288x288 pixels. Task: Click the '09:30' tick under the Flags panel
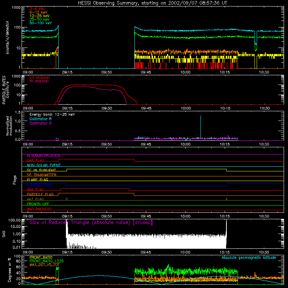tap(107, 216)
